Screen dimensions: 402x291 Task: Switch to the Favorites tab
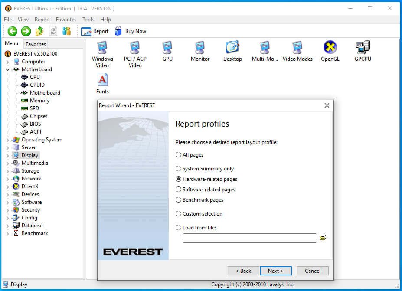(36, 44)
